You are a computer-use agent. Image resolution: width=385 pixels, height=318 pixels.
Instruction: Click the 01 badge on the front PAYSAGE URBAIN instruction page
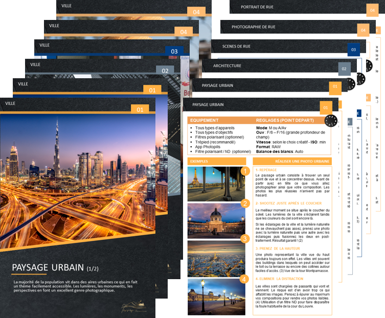[326, 108]
